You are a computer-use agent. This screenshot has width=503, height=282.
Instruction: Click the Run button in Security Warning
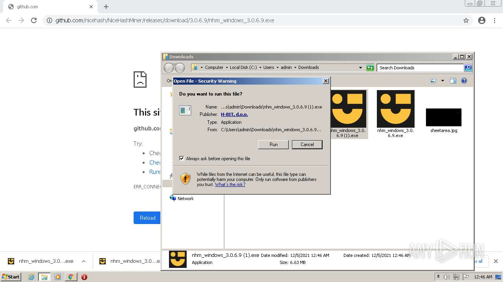274,145
